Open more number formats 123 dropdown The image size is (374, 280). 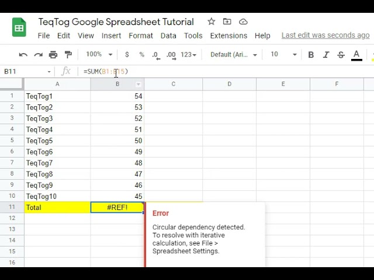(x=188, y=55)
